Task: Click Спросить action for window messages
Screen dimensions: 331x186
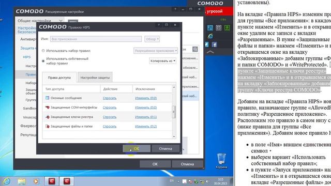Action: tap(110, 98)
